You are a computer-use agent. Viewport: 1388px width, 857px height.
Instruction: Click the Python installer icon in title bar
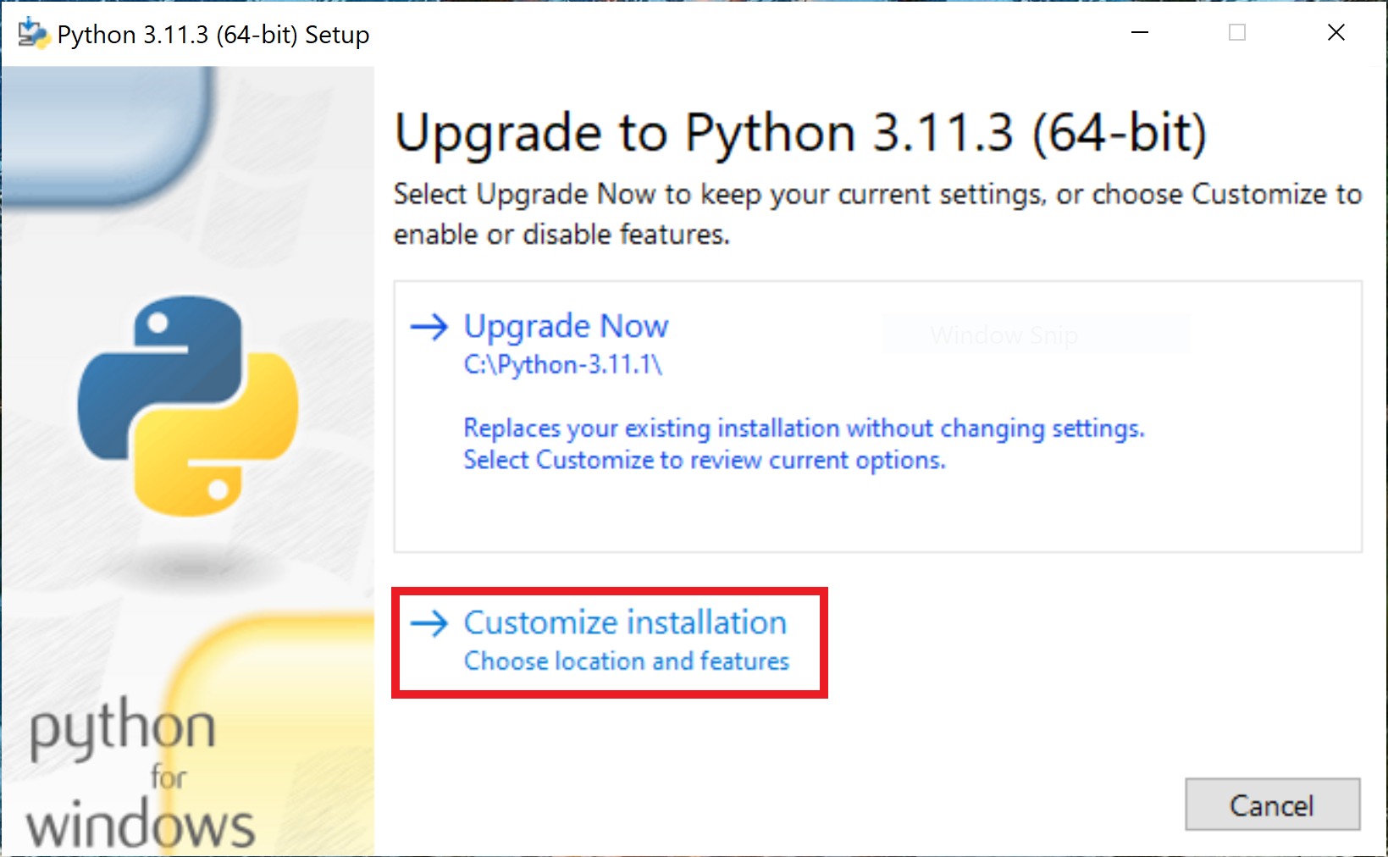pos(33,34)
